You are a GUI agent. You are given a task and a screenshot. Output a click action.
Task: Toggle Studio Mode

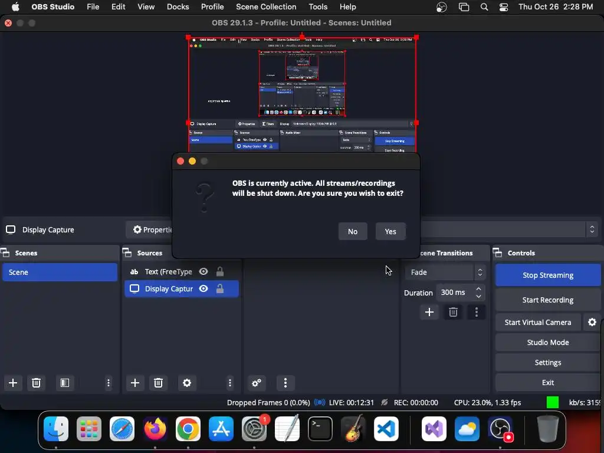click(548, 343)
